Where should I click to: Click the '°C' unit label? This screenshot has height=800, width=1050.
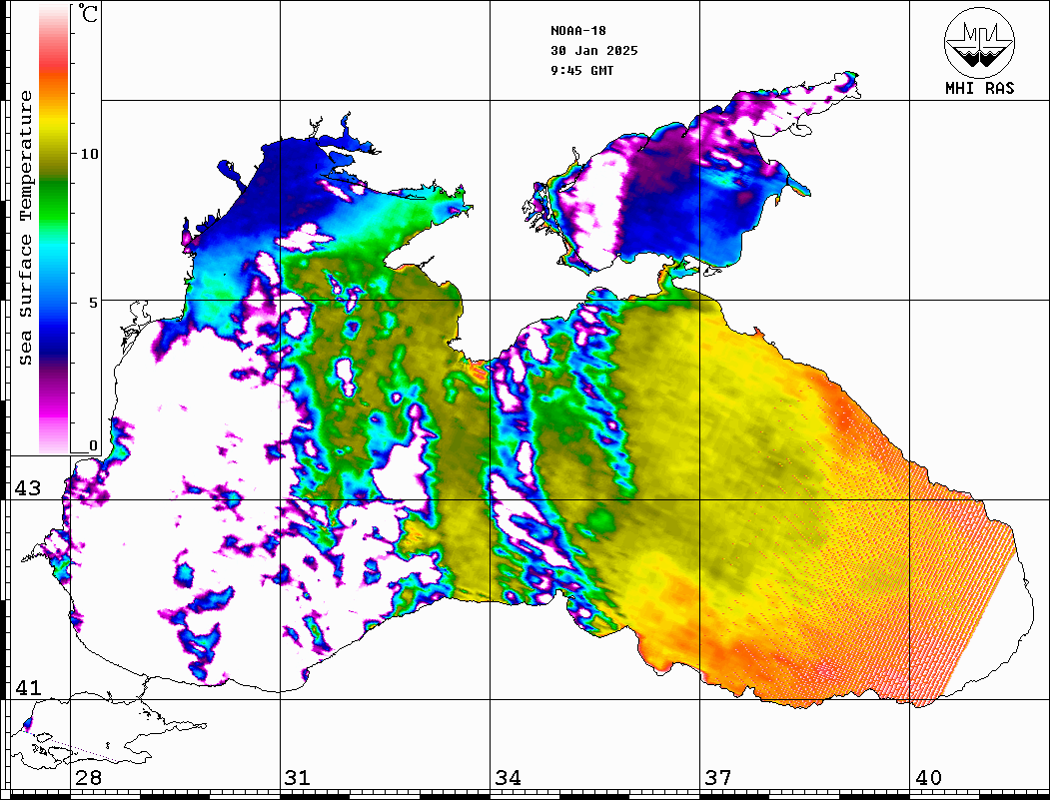88,13
